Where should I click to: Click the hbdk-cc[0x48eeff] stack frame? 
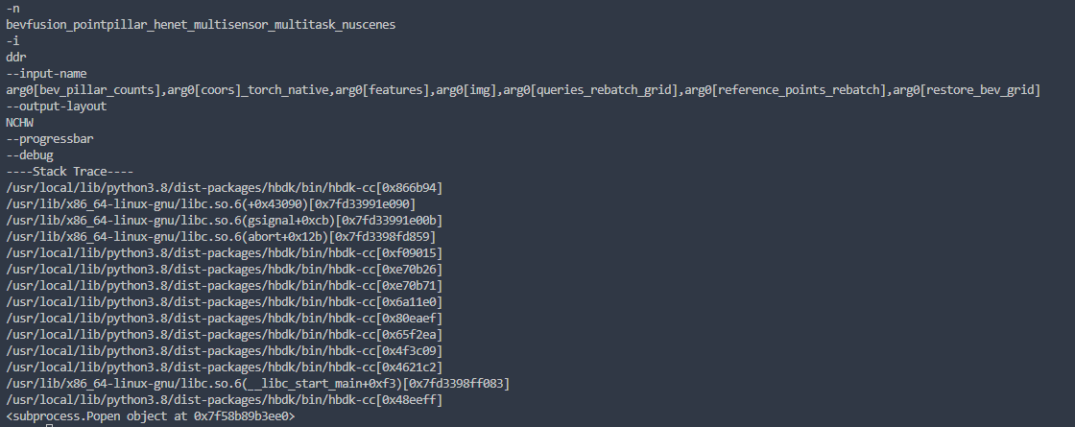point(224,399)
